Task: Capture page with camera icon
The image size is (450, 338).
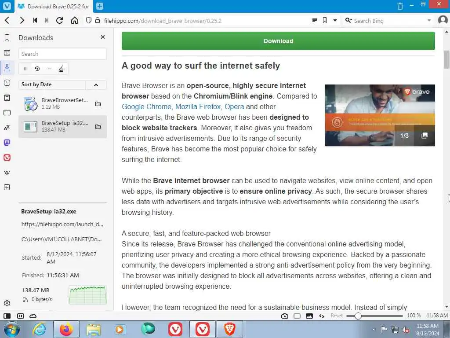Action: (x=285, y=316)
